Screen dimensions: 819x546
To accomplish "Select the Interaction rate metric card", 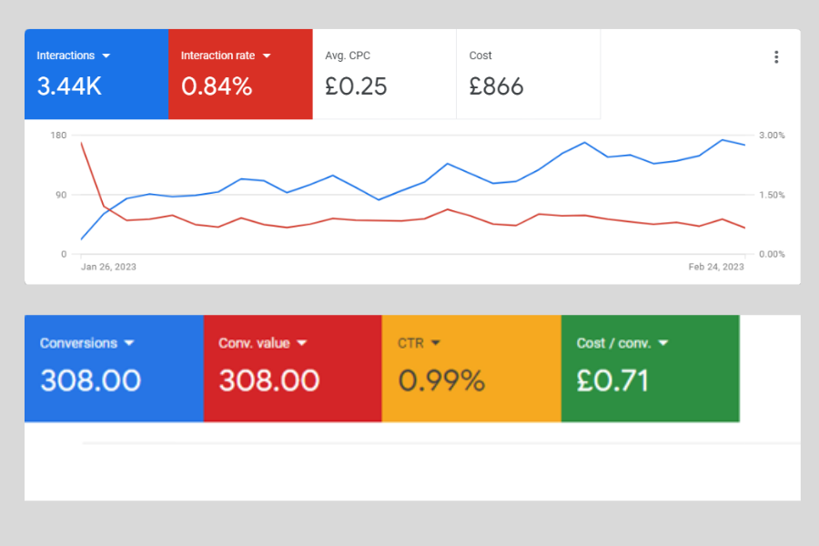I will pyautogui.click(x=239, y=74).
